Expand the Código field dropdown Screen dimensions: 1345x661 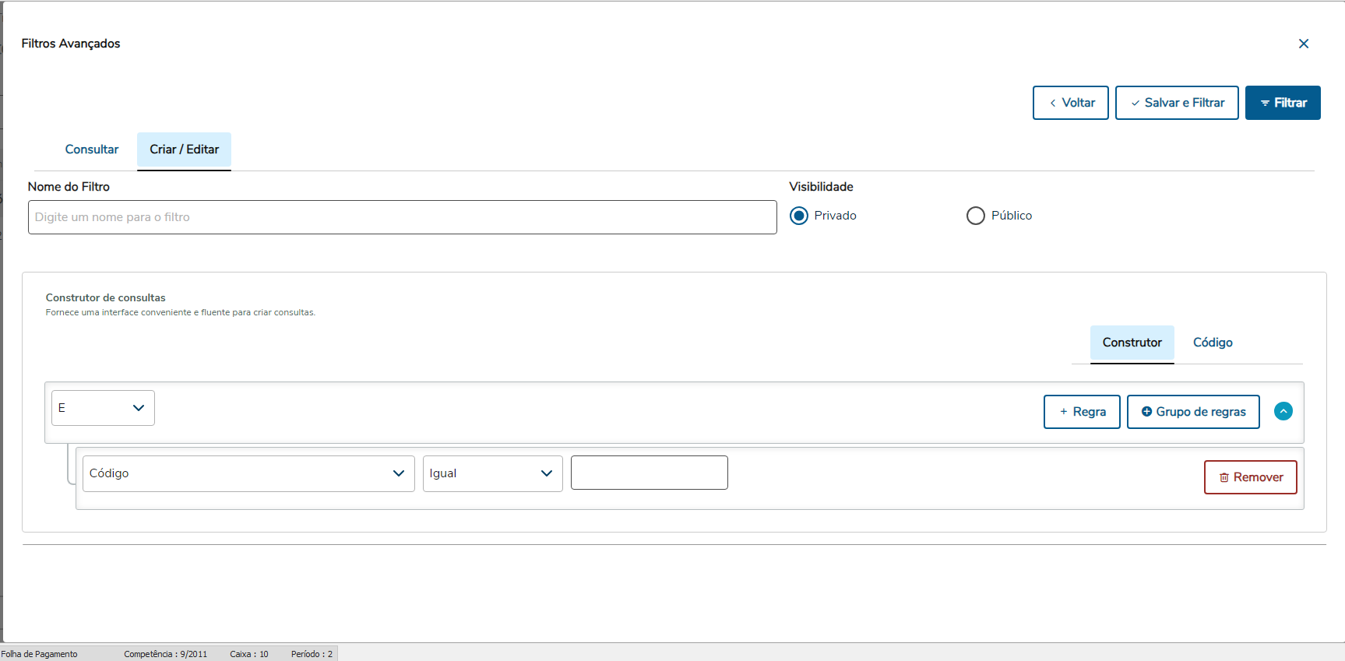click(x=248, y=473)
